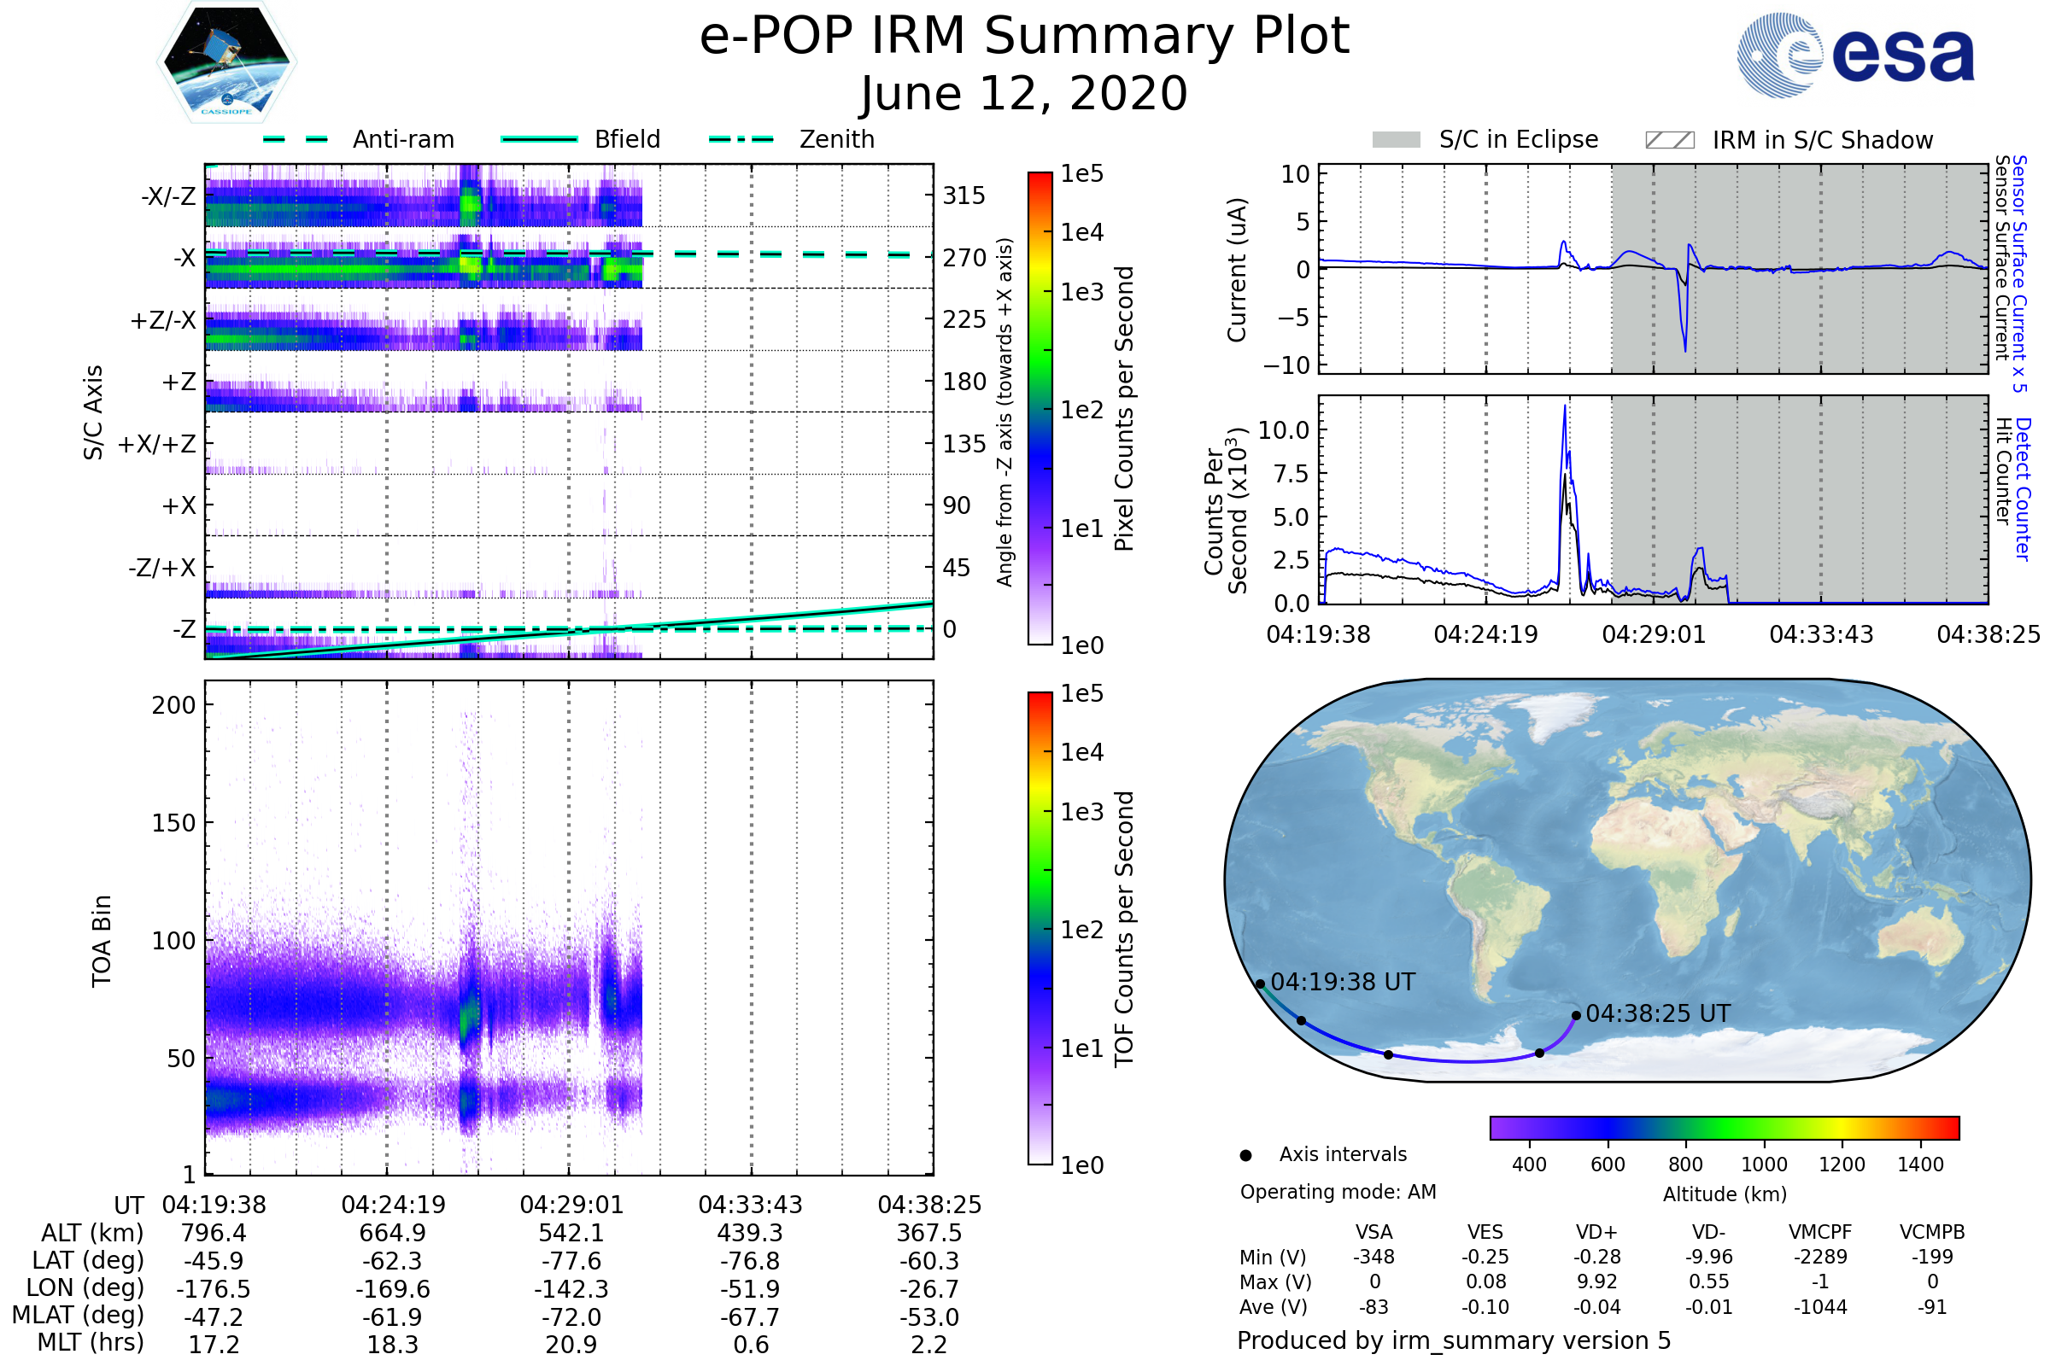Click the S/C in Eclipse gray swatch
The width and height of the screenshot is (2050, 1366).
[1396, 140]
